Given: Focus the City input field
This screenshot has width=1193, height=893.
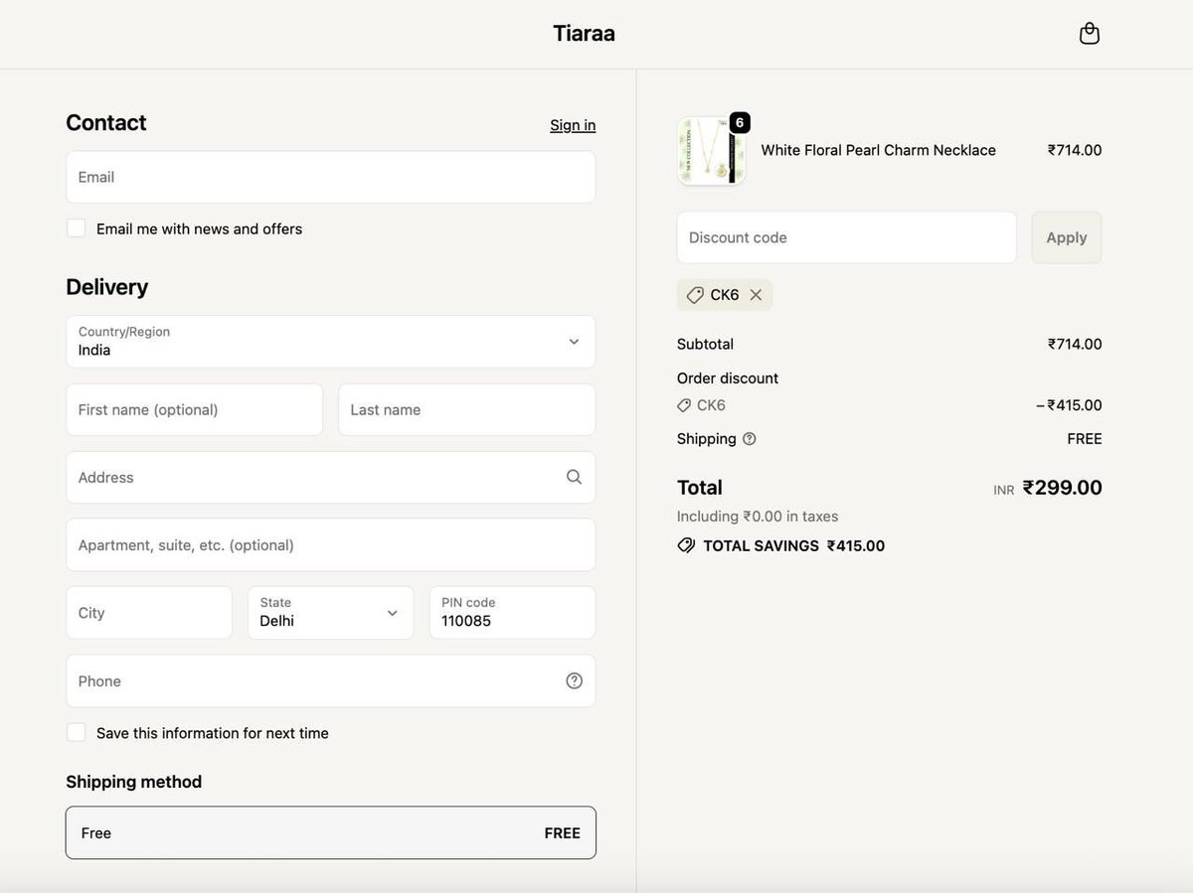Looking at the screenshot, I should coord(149,613).
